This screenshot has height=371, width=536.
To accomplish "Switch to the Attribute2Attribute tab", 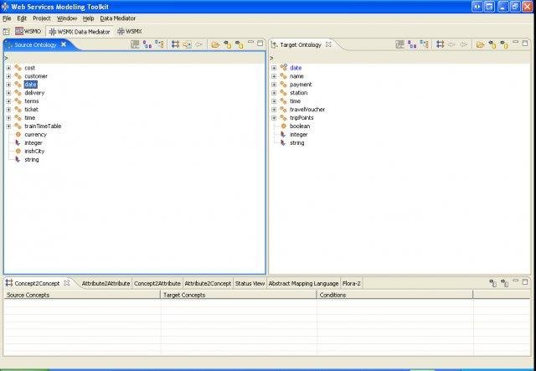I will tap(106, 283).
